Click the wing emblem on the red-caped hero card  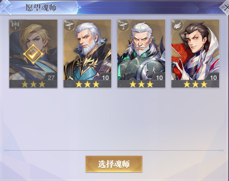177,25
